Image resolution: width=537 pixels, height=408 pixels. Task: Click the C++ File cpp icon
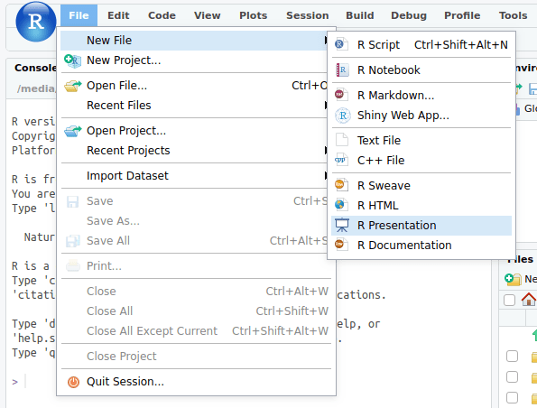pyautogui.click(x=341, y=160)
